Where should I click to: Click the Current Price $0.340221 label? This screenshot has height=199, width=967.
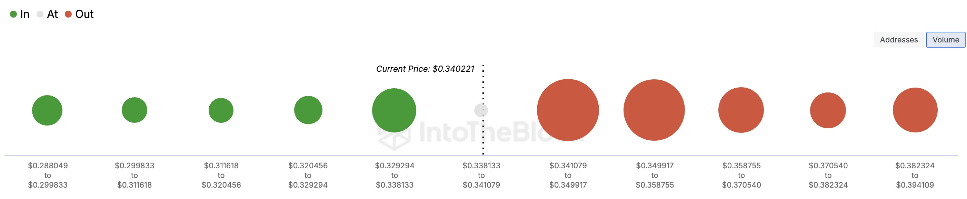[x=425, y=69]
